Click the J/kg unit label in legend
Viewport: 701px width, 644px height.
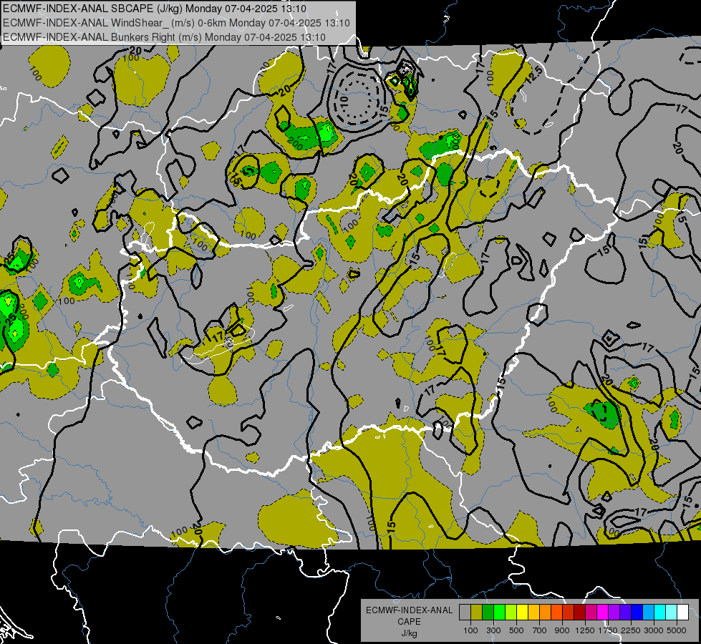409,633
